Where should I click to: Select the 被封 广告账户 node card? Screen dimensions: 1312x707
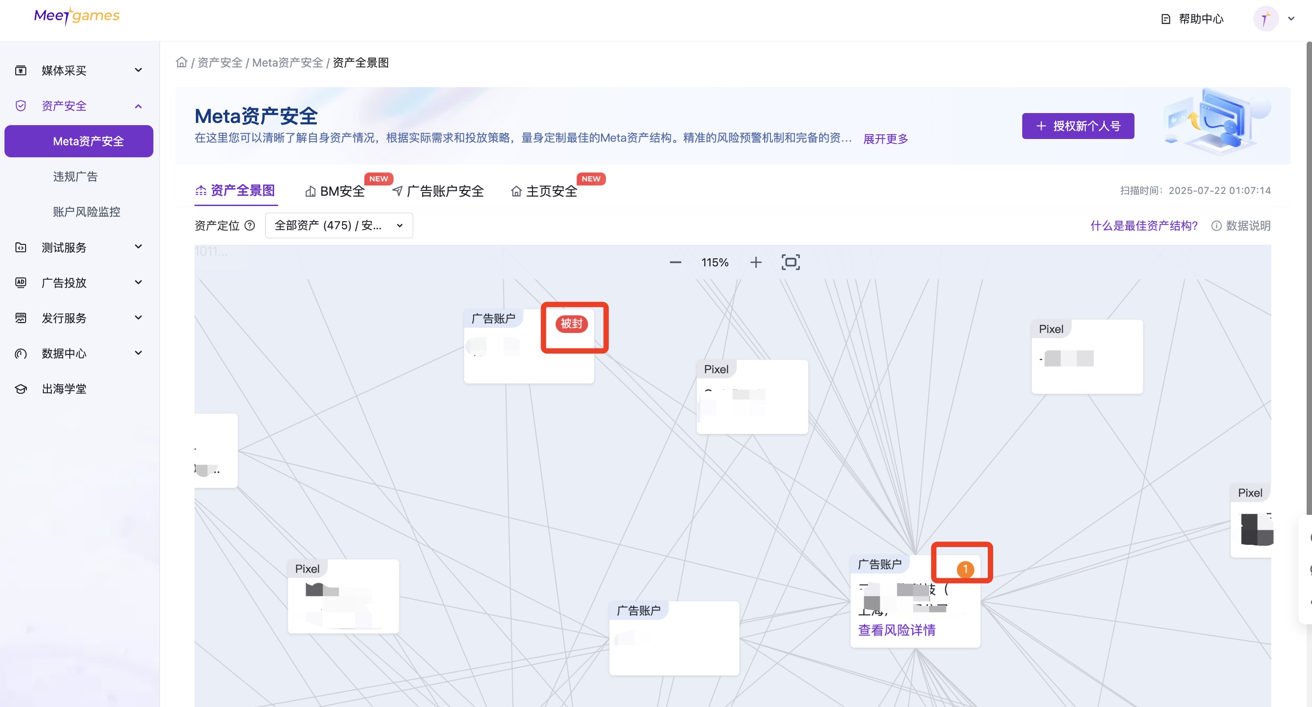529,346
